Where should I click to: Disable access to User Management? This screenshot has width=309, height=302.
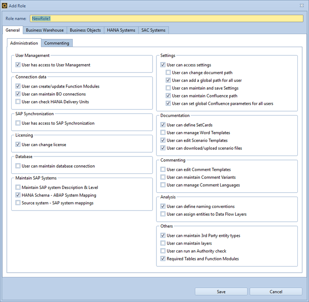tap(18, 65)
